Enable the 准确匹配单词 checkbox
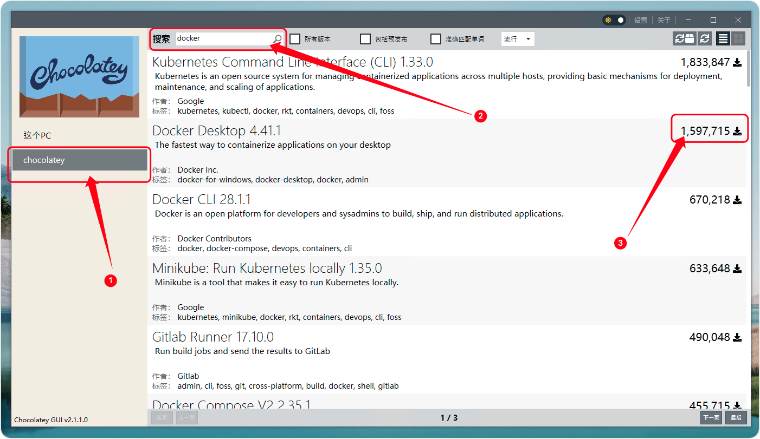This screenshot has width=760, height=439. tap(436, 39)
